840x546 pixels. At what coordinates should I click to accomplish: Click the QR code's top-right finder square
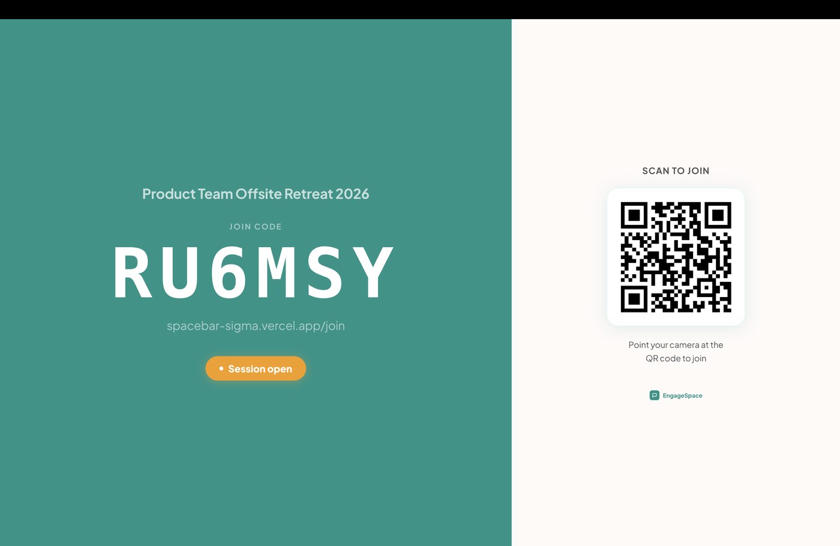pos(718,215)
